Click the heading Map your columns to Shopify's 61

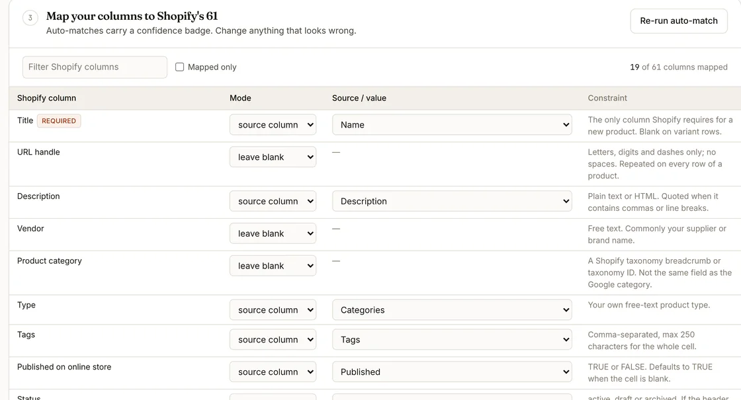[132, 16]
